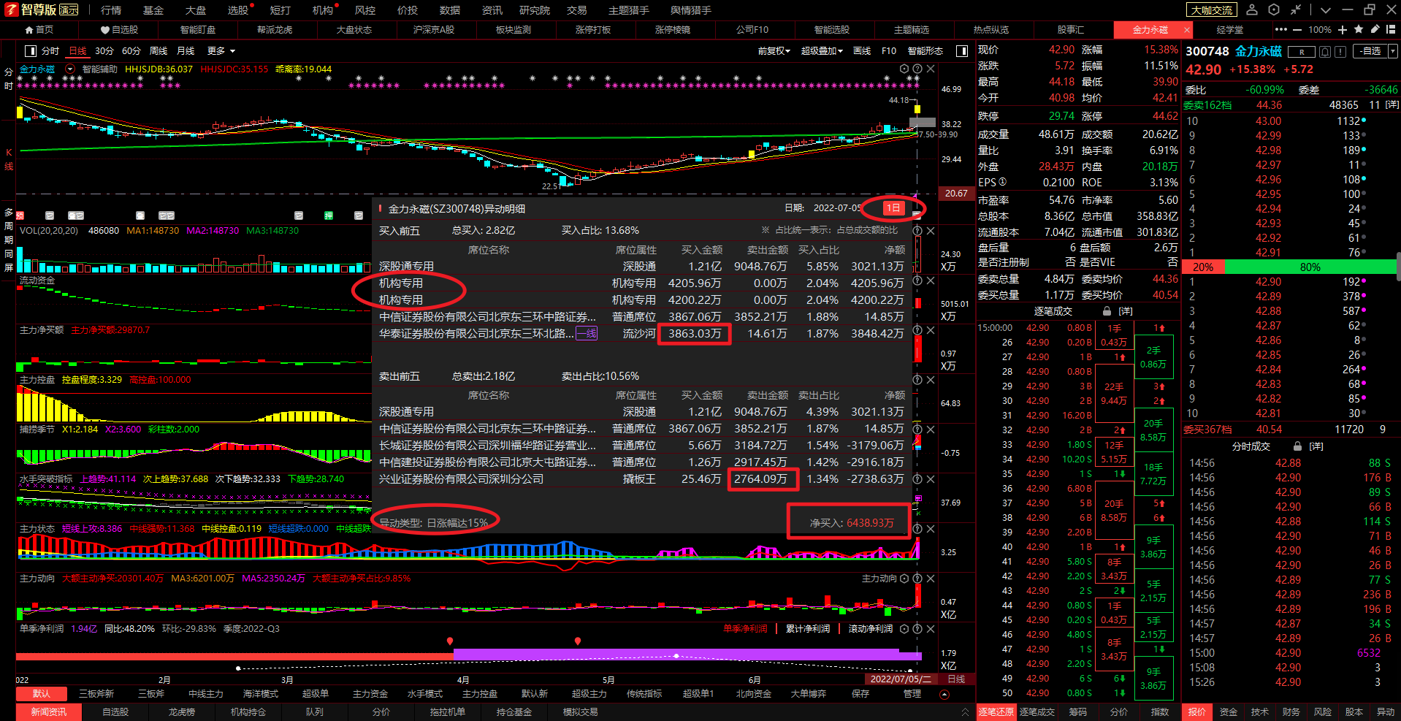The height and width of the screenshot is (721, 1401).
Task: Toggle the 单季净利润 legend option
Action: [745, 629]
